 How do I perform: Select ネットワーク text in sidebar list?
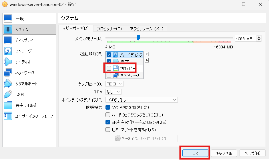pos(25,73)
